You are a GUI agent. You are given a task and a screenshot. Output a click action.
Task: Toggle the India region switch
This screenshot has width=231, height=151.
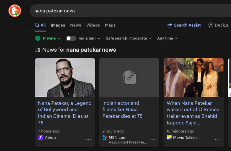coord(71,38)
